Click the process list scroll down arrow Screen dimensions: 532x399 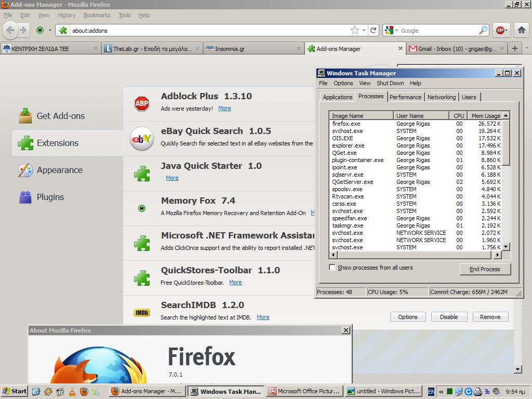tap(506, 247)
